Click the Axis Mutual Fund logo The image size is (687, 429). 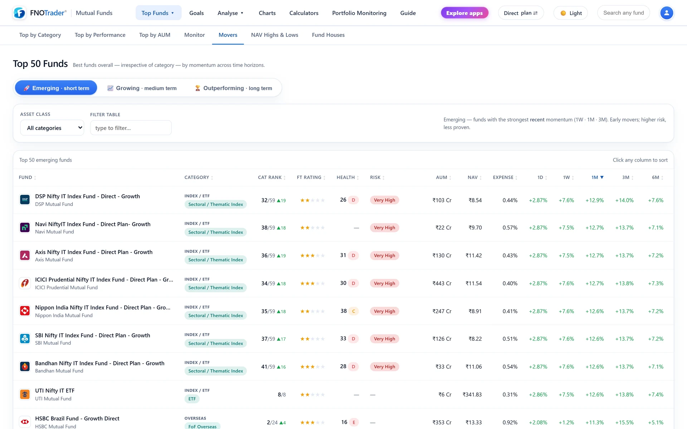(25, 255)
